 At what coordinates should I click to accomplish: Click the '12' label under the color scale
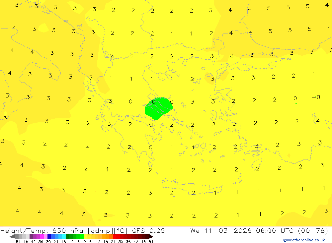[x=98, y=242]
